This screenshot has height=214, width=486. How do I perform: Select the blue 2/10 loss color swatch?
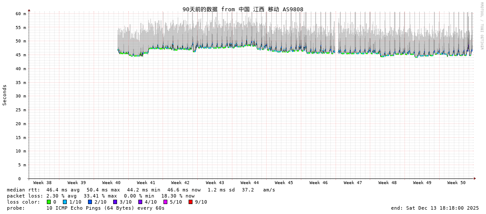point(90,202)
